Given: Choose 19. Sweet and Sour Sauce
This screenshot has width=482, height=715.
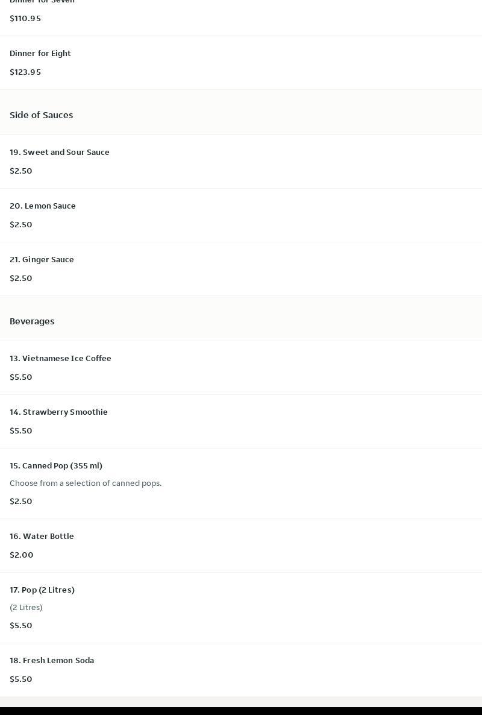Looking at the screenshot, I should pos(241,162).
